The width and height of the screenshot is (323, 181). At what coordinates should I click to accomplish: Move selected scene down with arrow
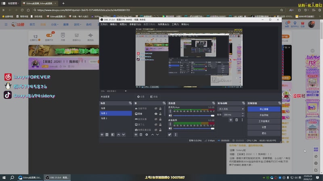click(x=124, y=135)
